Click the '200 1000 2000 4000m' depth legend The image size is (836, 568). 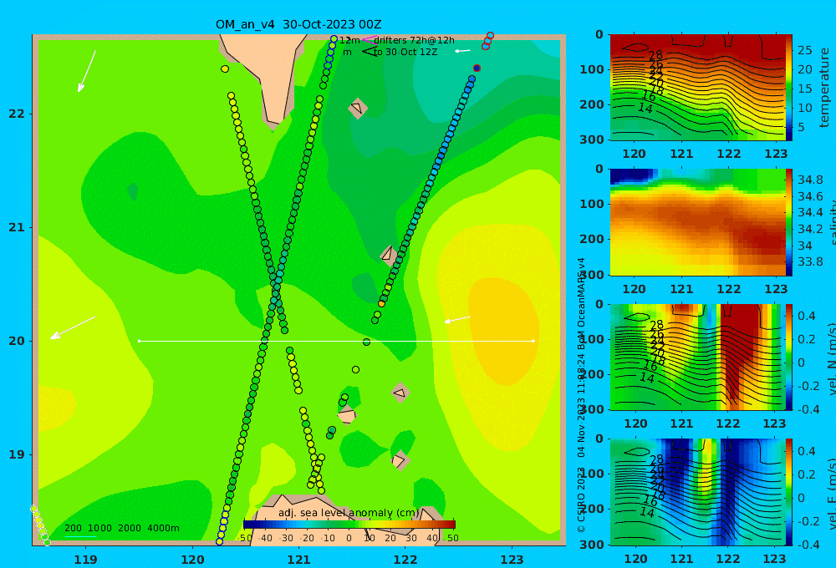[122, 528]
